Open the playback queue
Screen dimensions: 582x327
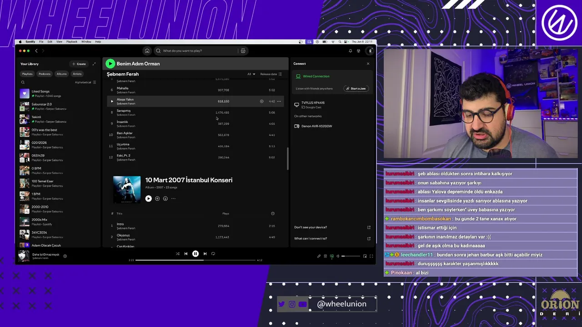pos(325,256)
